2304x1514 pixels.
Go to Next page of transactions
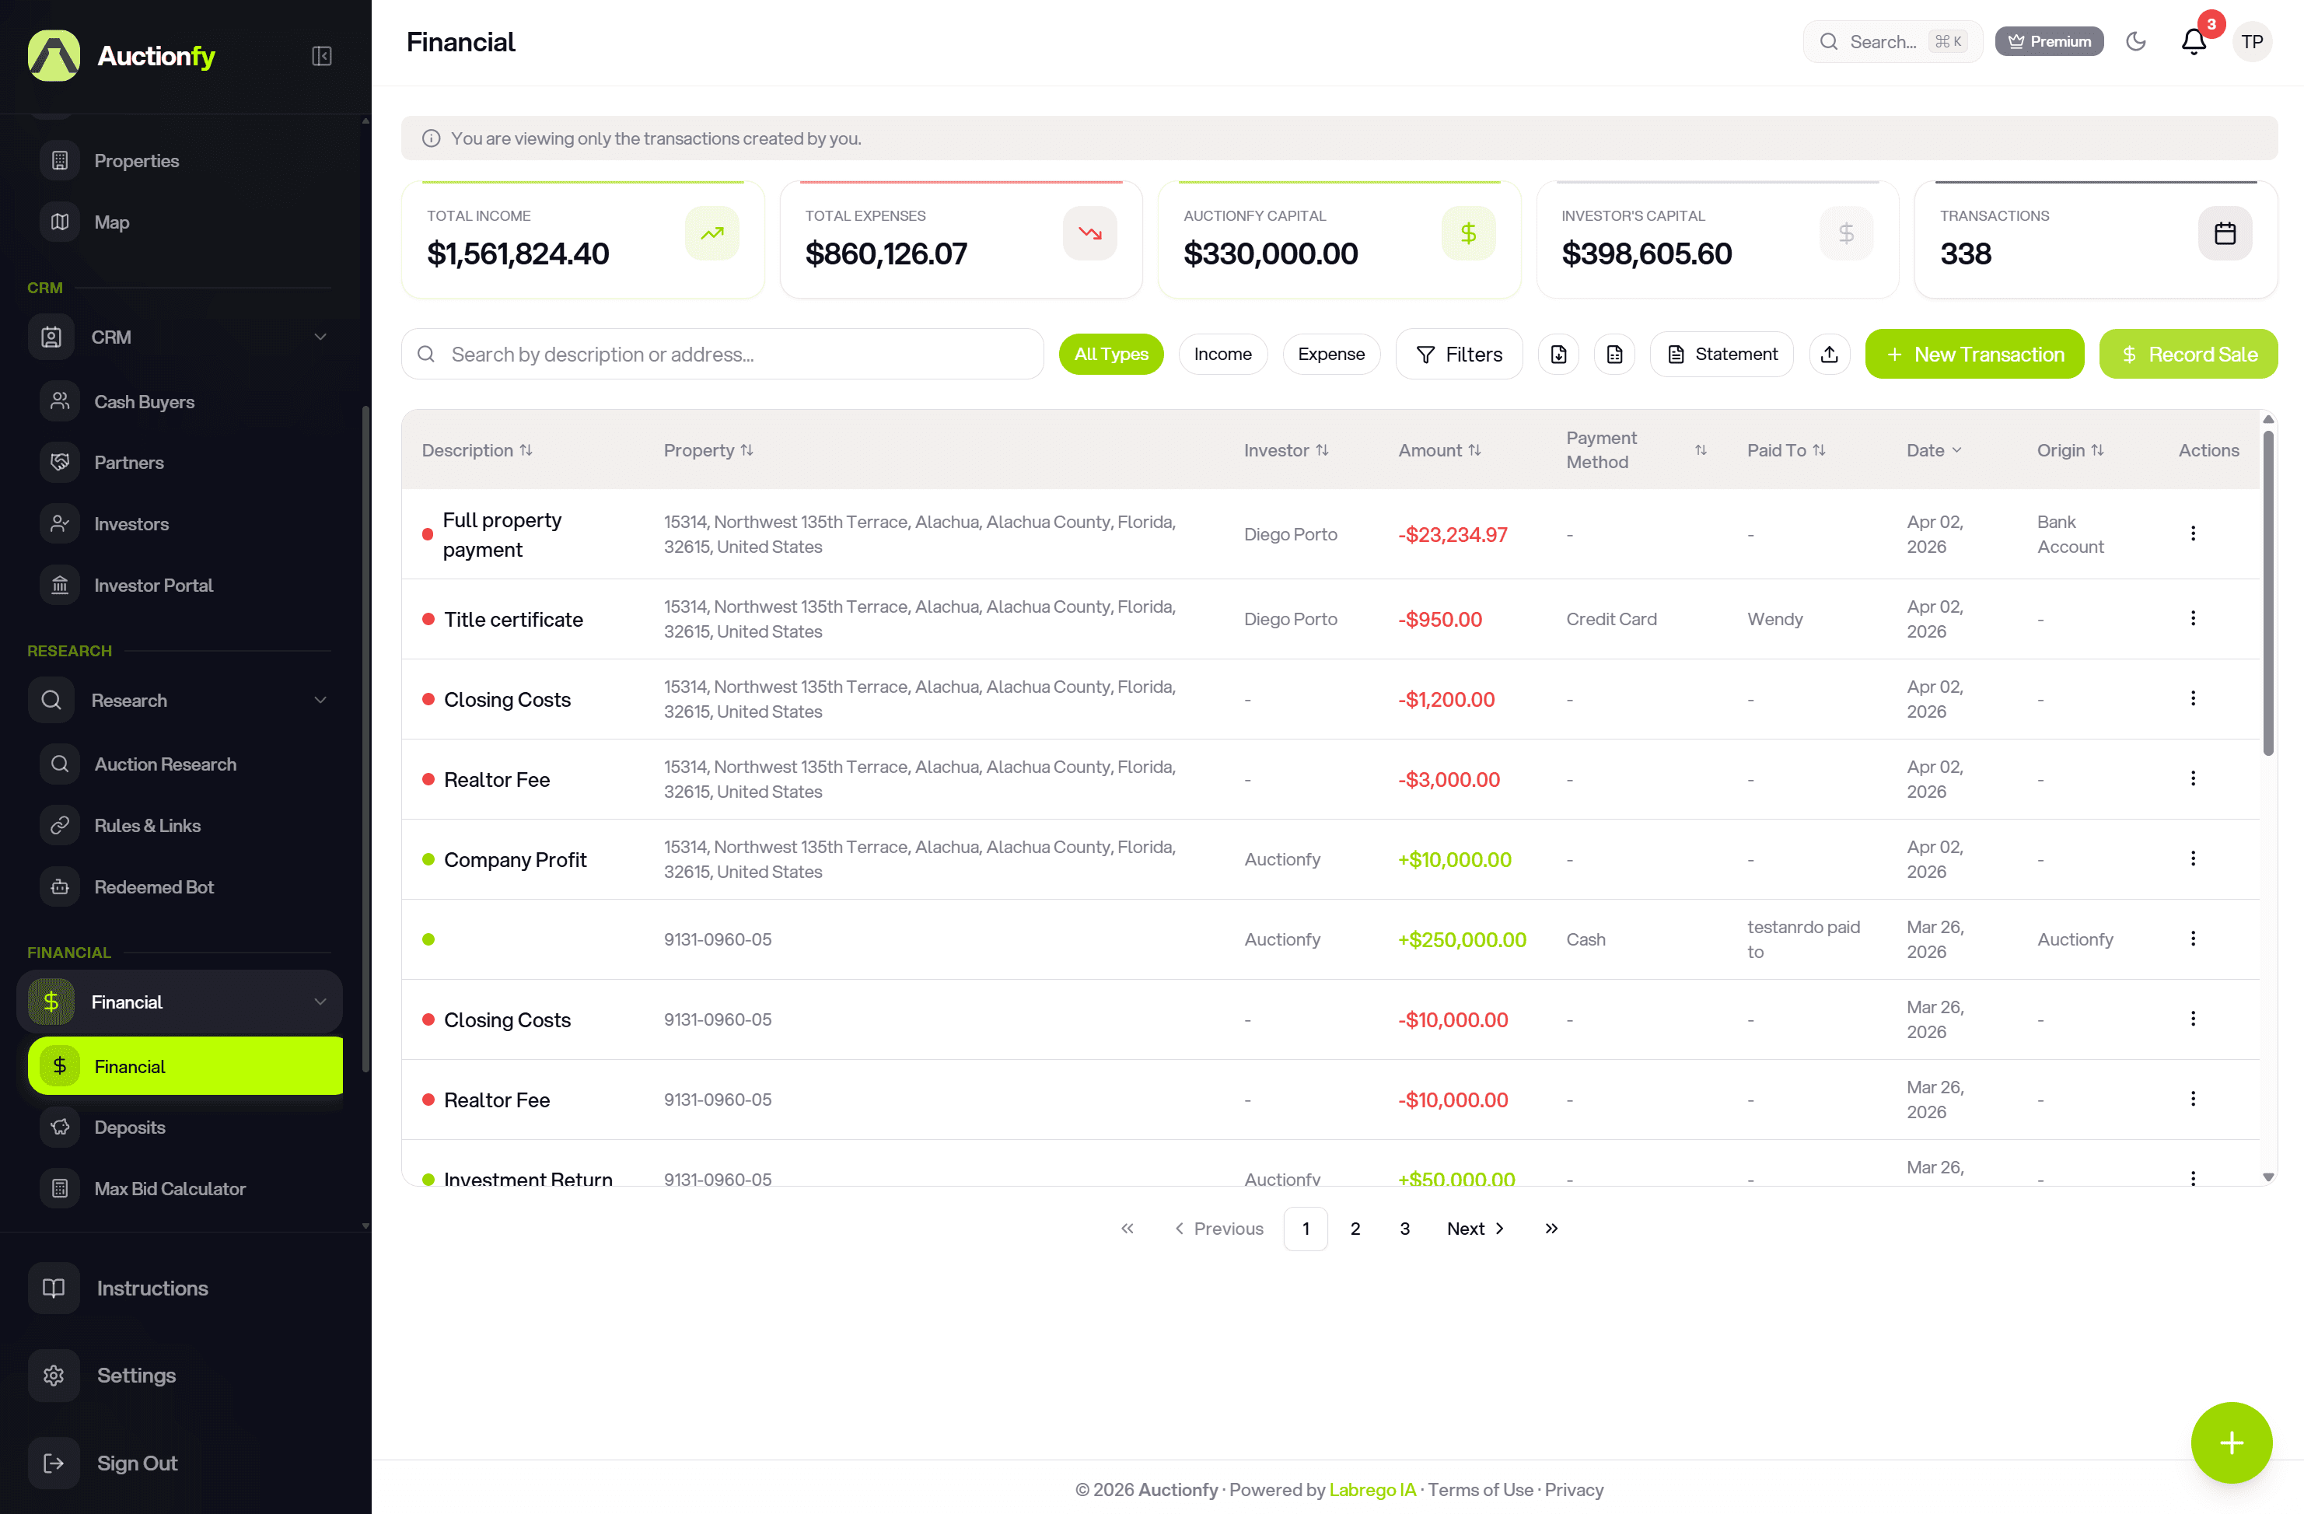pyautogui.click(x=1475, y=1229)
